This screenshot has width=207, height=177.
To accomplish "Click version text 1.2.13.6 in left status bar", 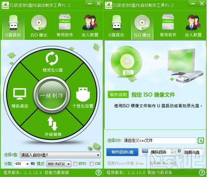I will coord(33,173).
